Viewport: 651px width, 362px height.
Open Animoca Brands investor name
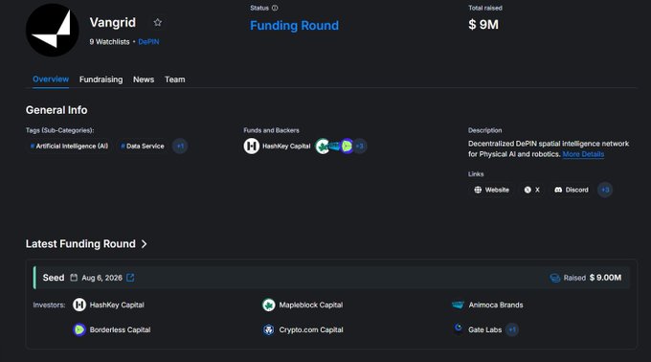click(496, 305)
